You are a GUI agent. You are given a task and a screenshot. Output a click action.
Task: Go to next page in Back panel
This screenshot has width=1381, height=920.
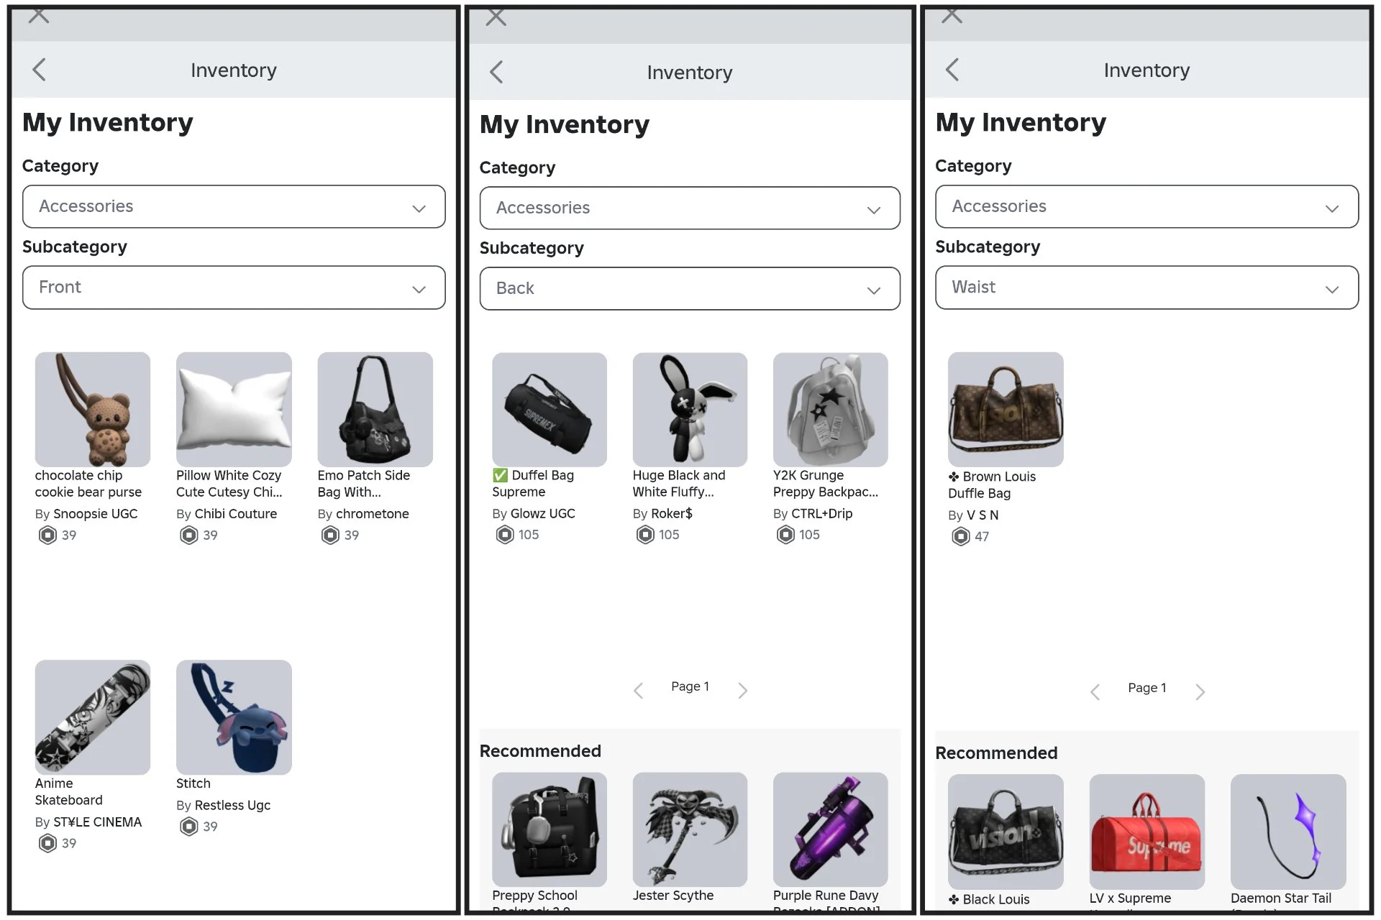click(x=743, y=691)
